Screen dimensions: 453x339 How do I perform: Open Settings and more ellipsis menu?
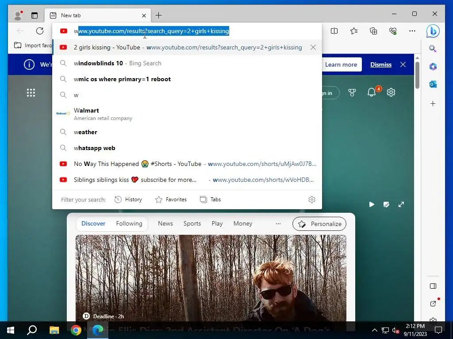(x=412, y=31)
